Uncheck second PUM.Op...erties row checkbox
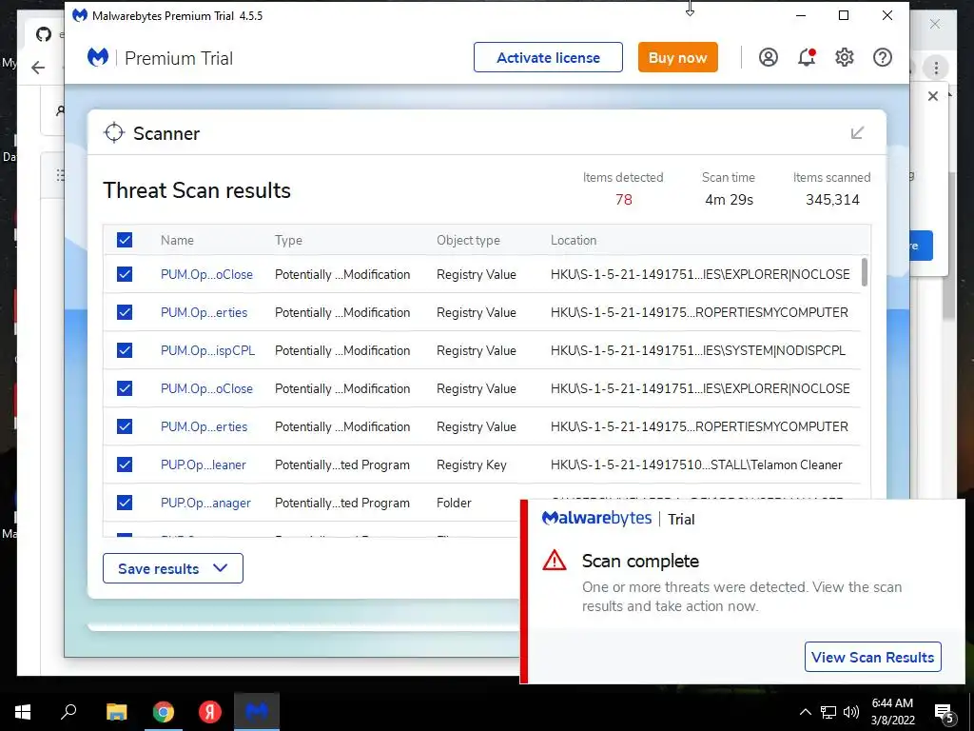Viewport: 974px width, 731px height. coord(125,426)
